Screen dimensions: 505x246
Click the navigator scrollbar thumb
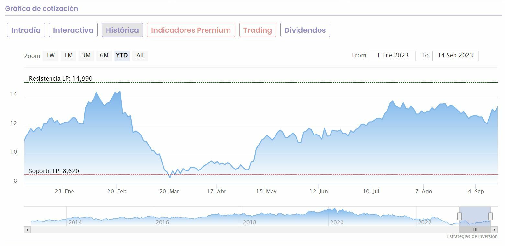(x=475, y=230)
